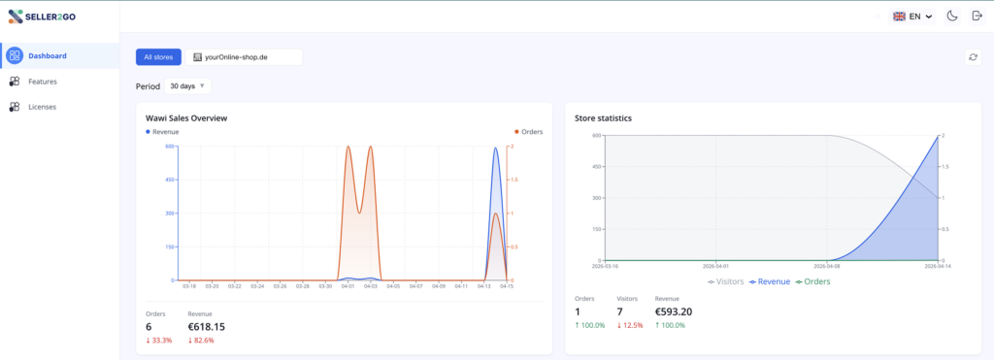Viewport: 994px width, 360px height.
Task: Click the visitors count 7
Action: click(x=619, y=311)
